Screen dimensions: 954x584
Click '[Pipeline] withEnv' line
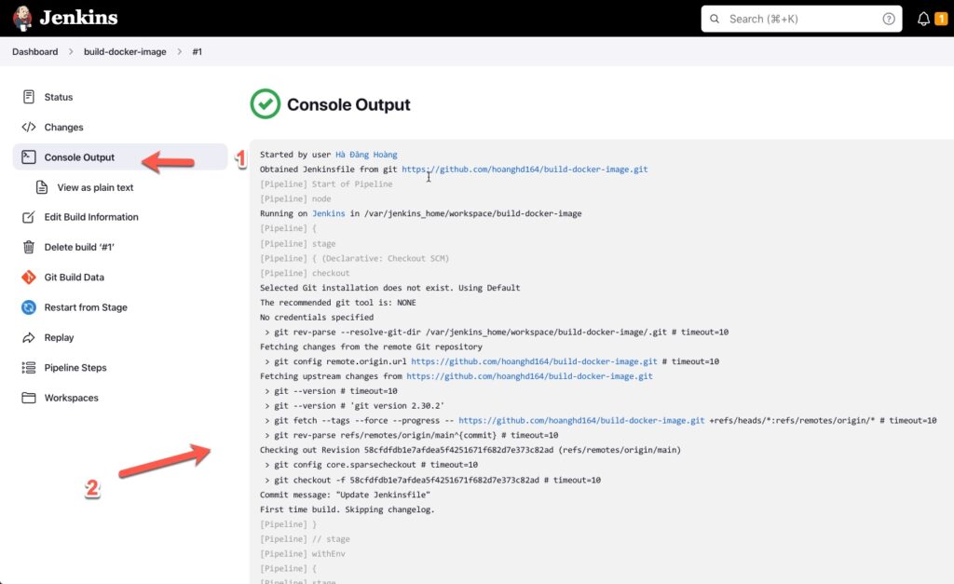point(303,553)
